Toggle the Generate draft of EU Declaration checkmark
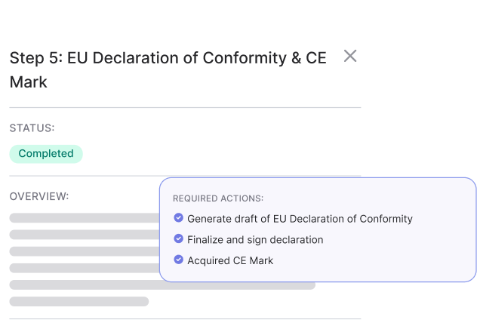477x329 pixels. pyautogui.click(x=178, y=218)
